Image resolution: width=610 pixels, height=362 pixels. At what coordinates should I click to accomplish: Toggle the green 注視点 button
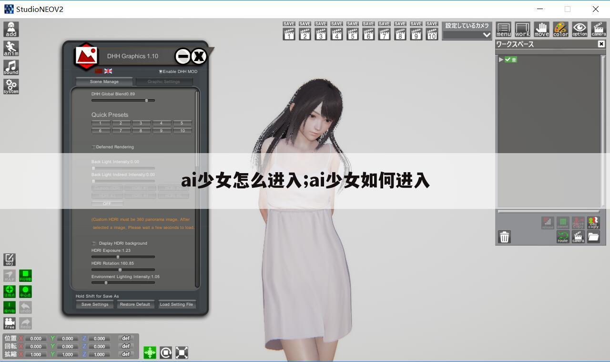[10, 291]
